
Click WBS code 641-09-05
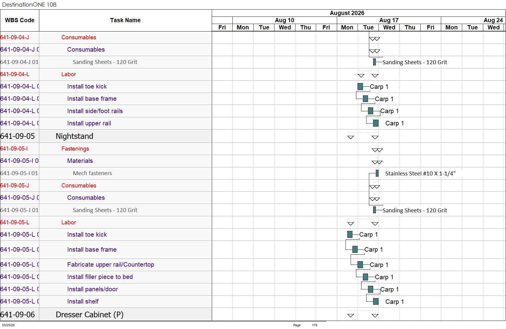click(17, 136)
